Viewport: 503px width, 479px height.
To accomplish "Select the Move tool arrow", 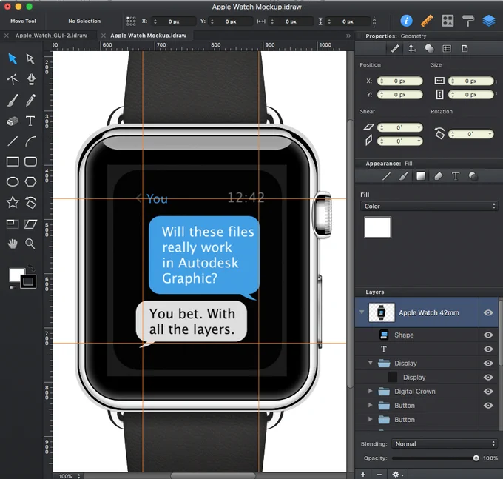I will [x=13, y=58].
